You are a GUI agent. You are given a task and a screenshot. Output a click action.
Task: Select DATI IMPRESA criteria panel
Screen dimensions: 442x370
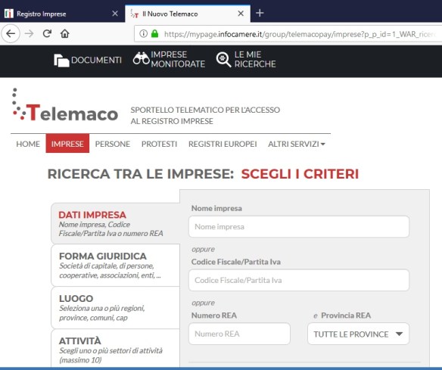pos(115,223)
